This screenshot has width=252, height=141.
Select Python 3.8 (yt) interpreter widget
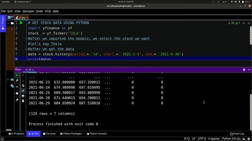tap(231, 139)
